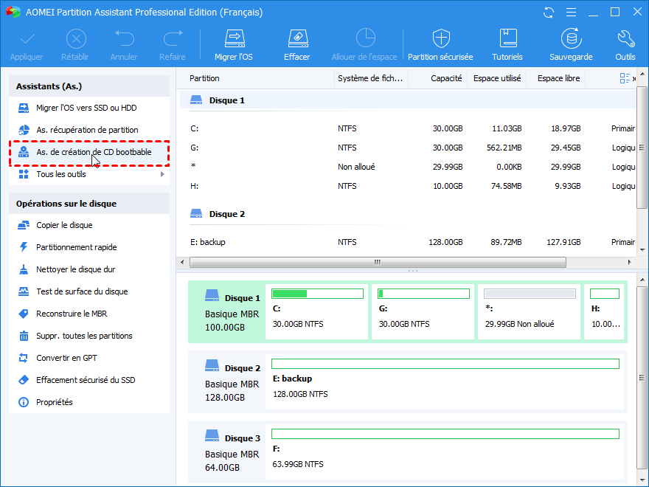Image resolution: width=649 pixels, height=487 pixels.
Task: Open Partition sécurisée shield icon
Action: click(x=440, y=39)
